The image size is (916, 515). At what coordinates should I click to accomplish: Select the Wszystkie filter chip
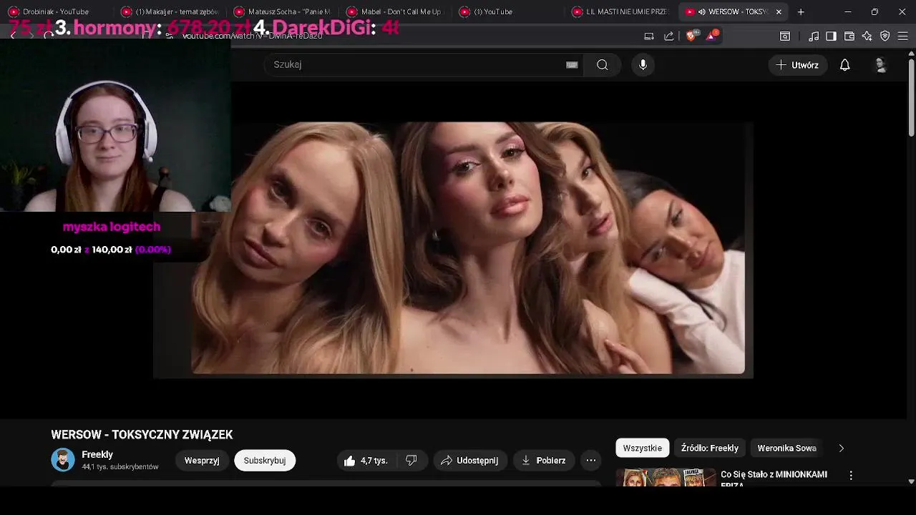point(643,448)
